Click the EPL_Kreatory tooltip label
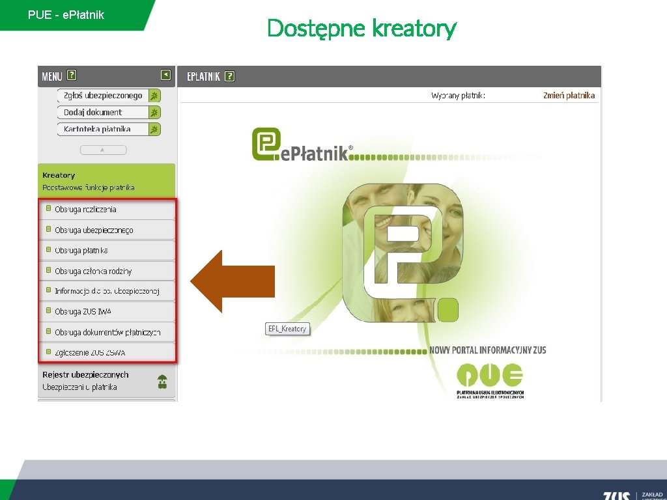 click(x=287, y=329)
